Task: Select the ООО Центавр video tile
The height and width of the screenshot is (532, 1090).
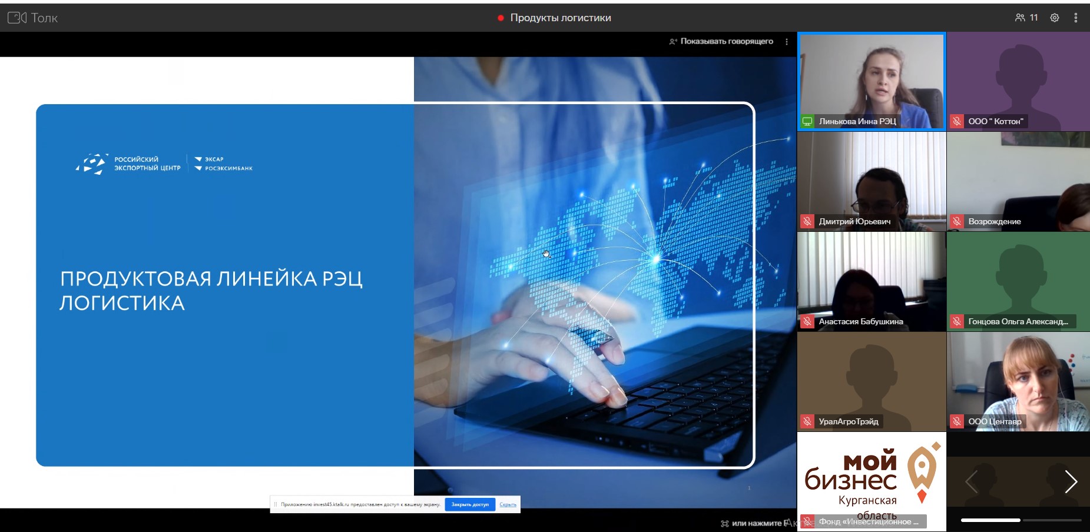Action: 1018,381
